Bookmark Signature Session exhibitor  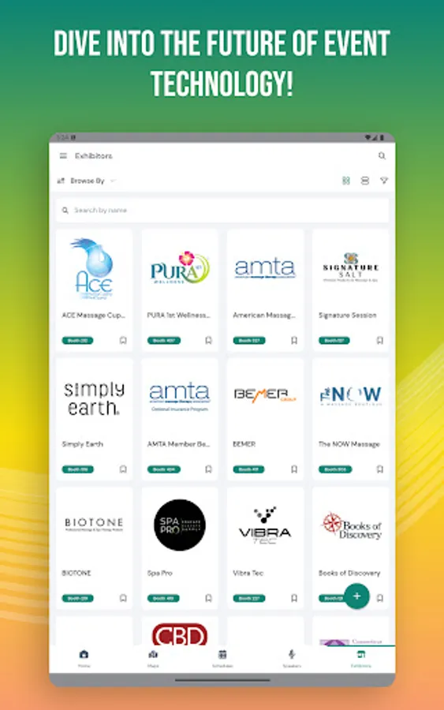coord(380,341)
